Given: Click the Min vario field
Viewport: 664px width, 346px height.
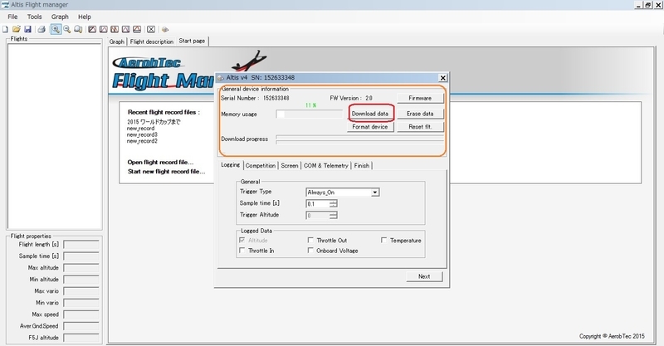Looking at the screenshot, I should click(x=81, y=303).
